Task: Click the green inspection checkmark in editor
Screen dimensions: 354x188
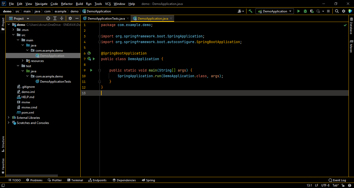Action: tap(345, 25)
